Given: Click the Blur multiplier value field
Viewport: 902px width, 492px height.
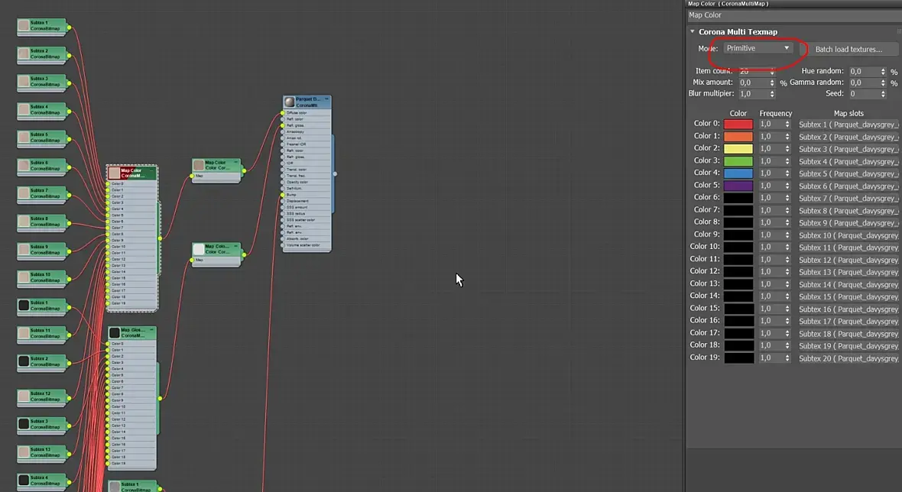Looking at the screenshot, I should 753,94.
